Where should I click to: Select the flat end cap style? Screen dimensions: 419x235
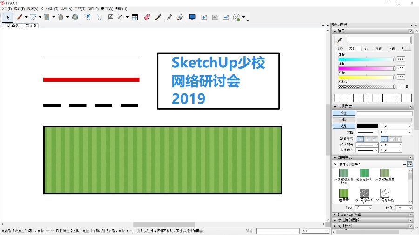coord(384,139)
